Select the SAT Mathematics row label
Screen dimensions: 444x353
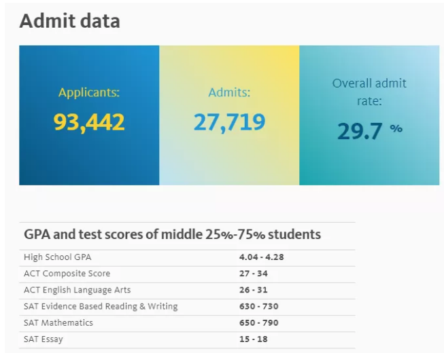[58, 322]
